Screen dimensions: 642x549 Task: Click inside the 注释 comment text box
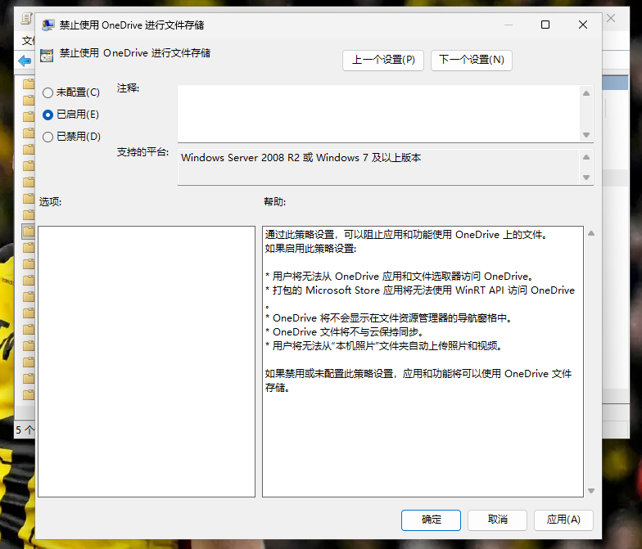pos(378,114)
